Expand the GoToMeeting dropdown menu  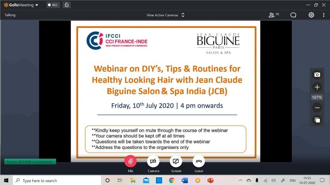tap(21, 5)
